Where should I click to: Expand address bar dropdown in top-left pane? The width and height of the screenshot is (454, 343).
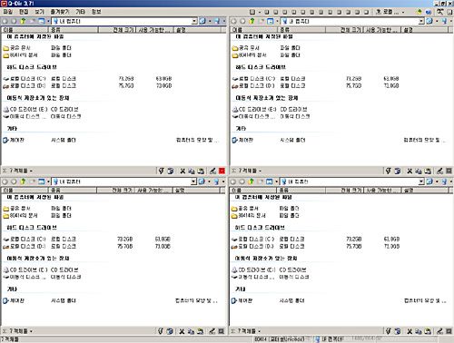[x=194, y=21]
